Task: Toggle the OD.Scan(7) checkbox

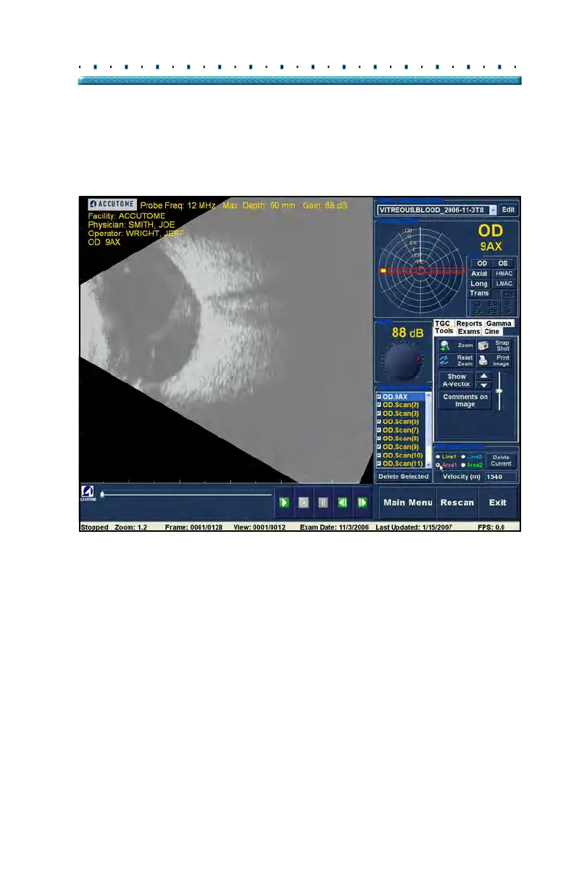Action: coord(379,430)
